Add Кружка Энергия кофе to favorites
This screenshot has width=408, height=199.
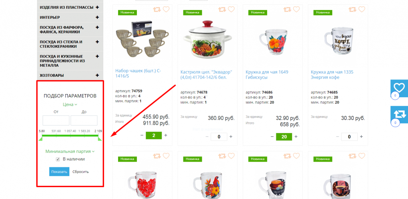pos(362,9)
